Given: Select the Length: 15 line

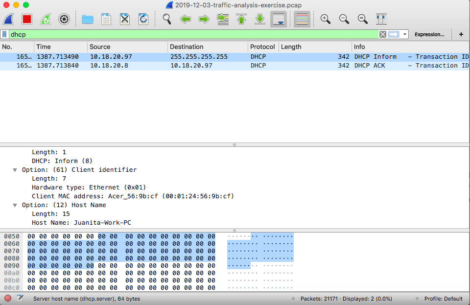Looking at the screenshot, I should (x=51, y=214).
